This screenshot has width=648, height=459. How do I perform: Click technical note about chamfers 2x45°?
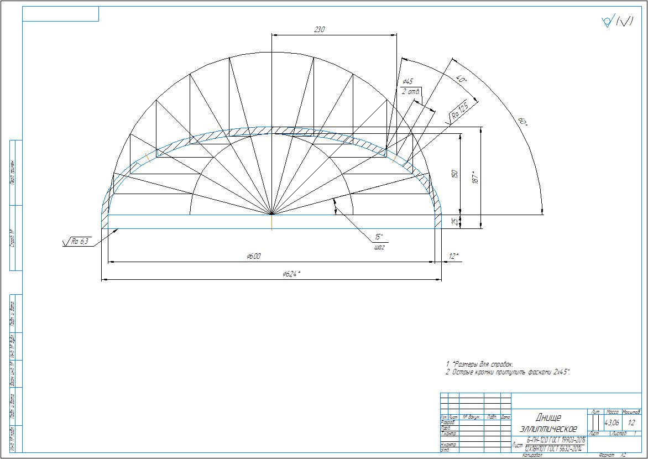(508, 373)
